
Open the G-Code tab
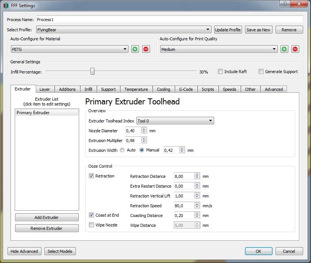(x=186, y=89)
